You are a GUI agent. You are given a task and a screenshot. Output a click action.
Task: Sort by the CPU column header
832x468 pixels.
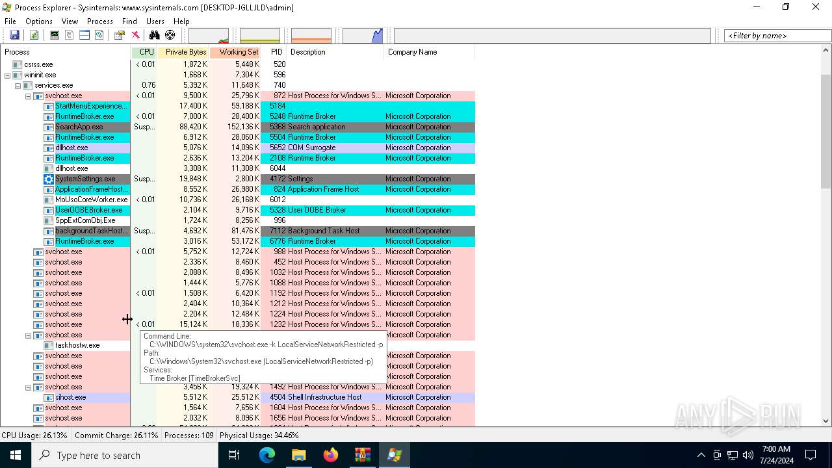[144, 52]
